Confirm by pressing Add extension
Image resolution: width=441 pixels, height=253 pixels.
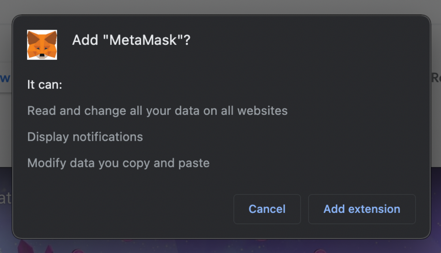(362, 209)
